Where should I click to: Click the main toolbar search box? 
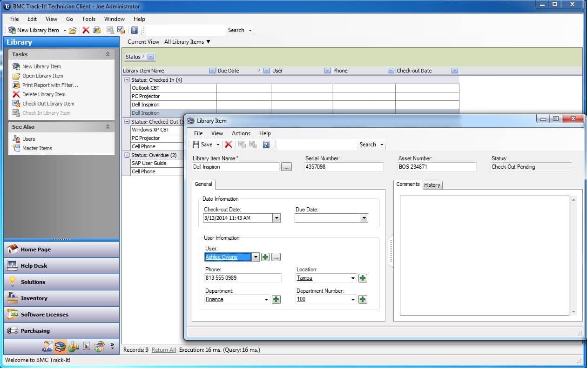tap(185, 30)
